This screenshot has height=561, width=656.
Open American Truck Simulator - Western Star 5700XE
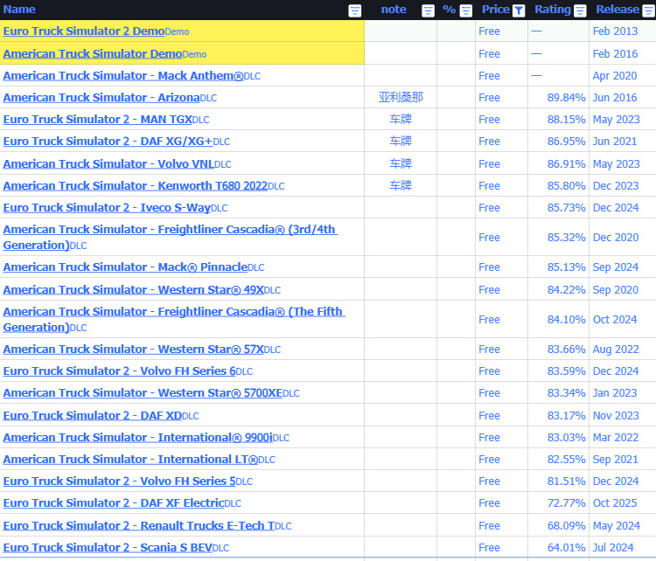[x=143, y=393]
